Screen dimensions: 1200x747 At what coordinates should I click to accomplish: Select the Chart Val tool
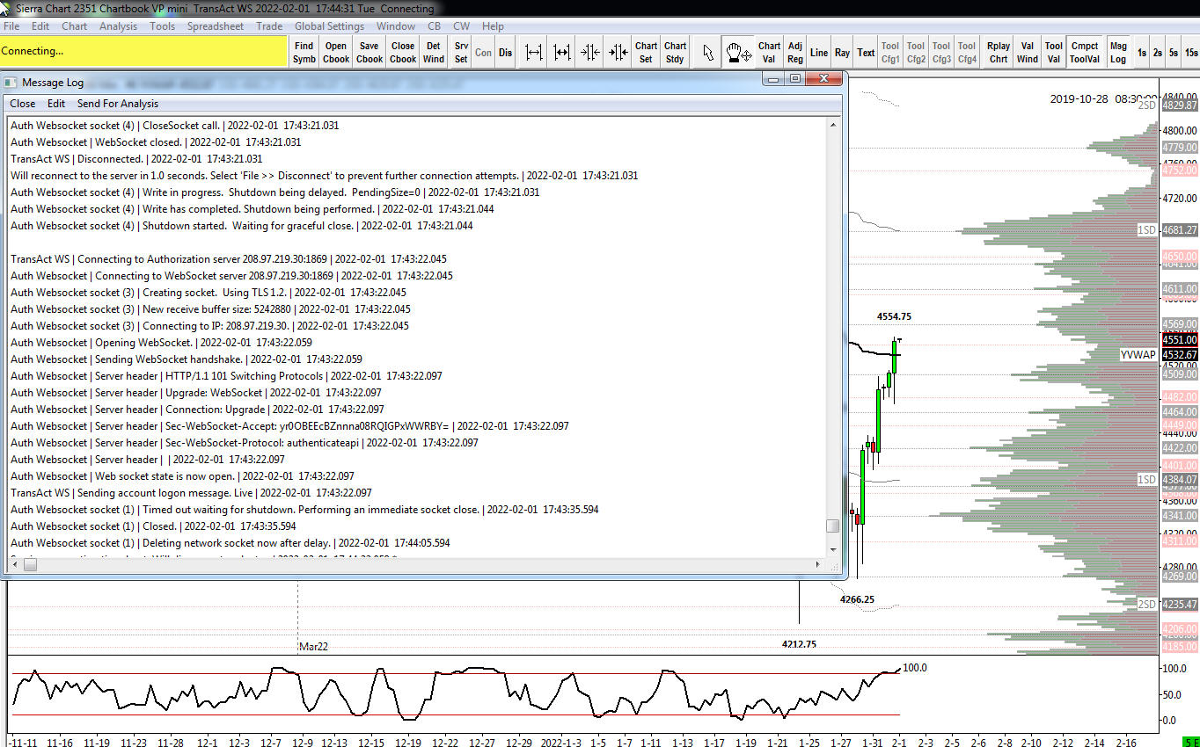[769, 53]
